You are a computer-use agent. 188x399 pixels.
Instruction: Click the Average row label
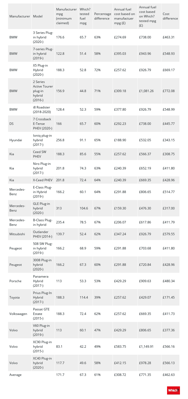(15, 374)
